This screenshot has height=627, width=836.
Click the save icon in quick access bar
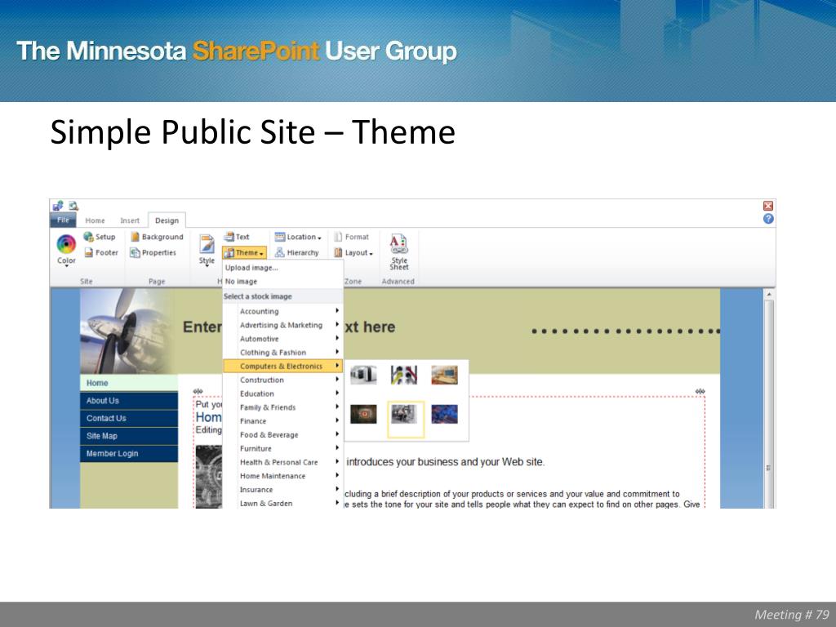click(x=58, y=206)
